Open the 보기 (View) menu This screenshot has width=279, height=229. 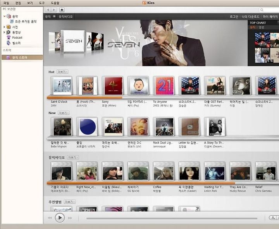30,3
